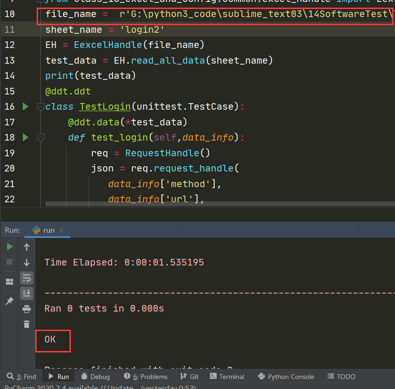Jump to next occurrence with down arrow
395x389 pixels.
(x=27, y=263)
